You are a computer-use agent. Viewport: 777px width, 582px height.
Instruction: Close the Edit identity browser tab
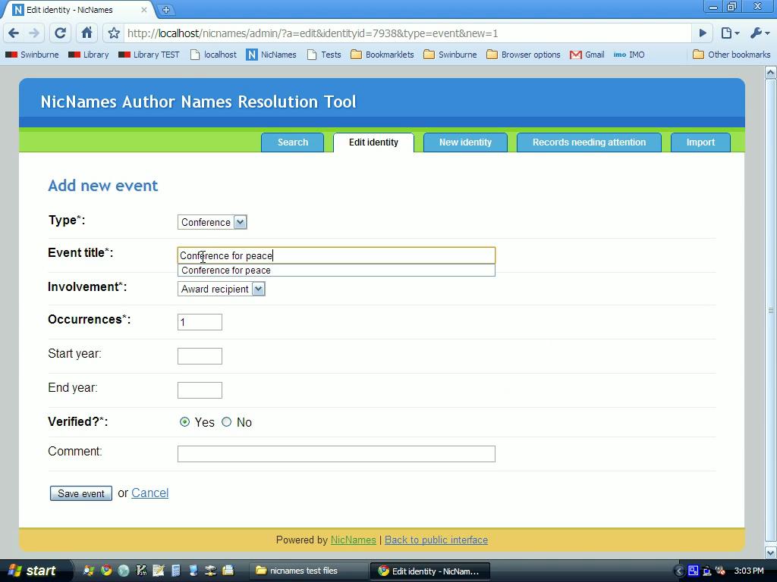143,9
